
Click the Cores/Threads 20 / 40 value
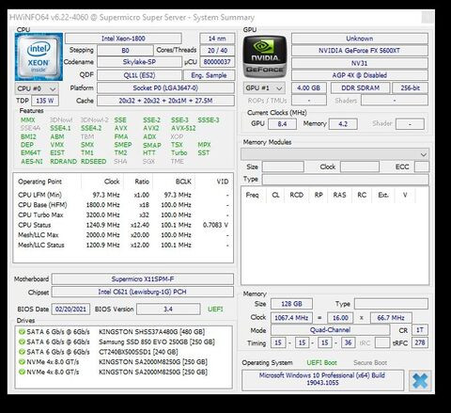217,51
